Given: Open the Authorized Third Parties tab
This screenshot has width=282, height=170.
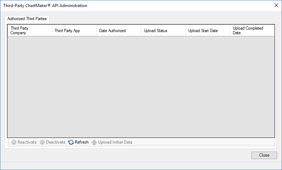Looking at the screenshot, I should coord(27,19).
